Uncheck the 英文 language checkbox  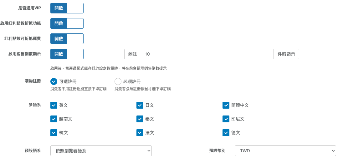point(54,105)
